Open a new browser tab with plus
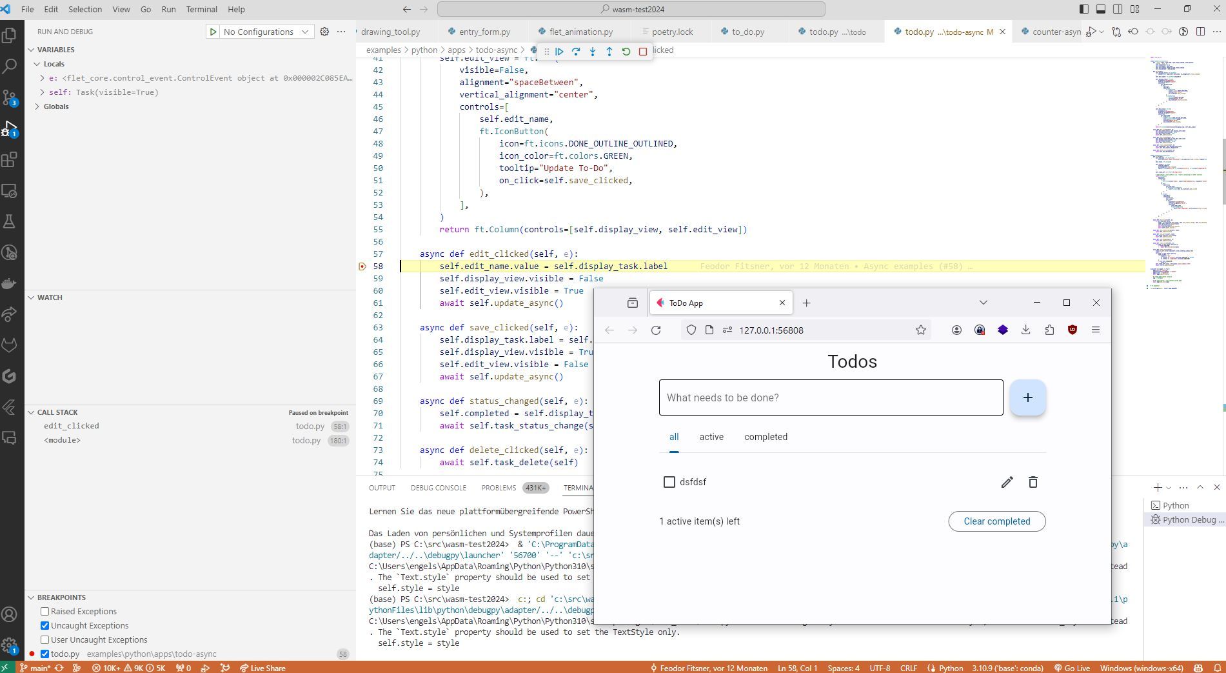Image resolution: width=1226 pixels, height=673 pixels. coord(806,303)
